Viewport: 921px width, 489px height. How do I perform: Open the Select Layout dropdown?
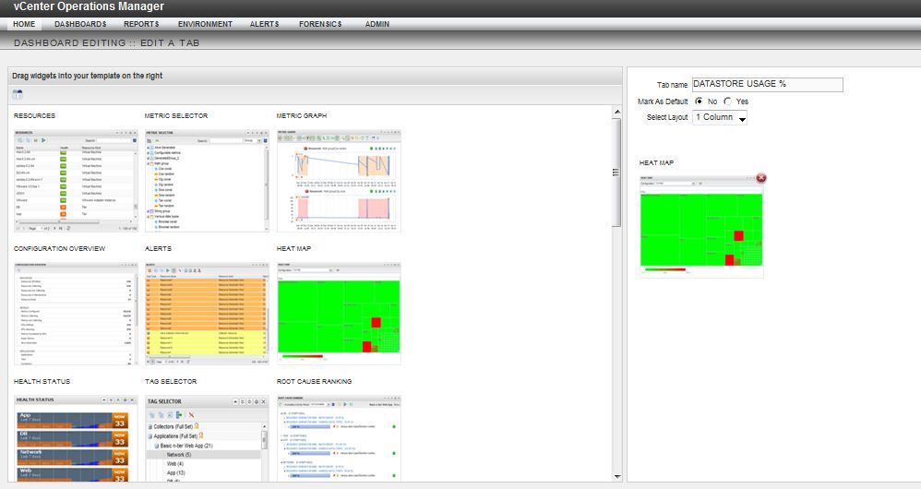pos(720,117)
